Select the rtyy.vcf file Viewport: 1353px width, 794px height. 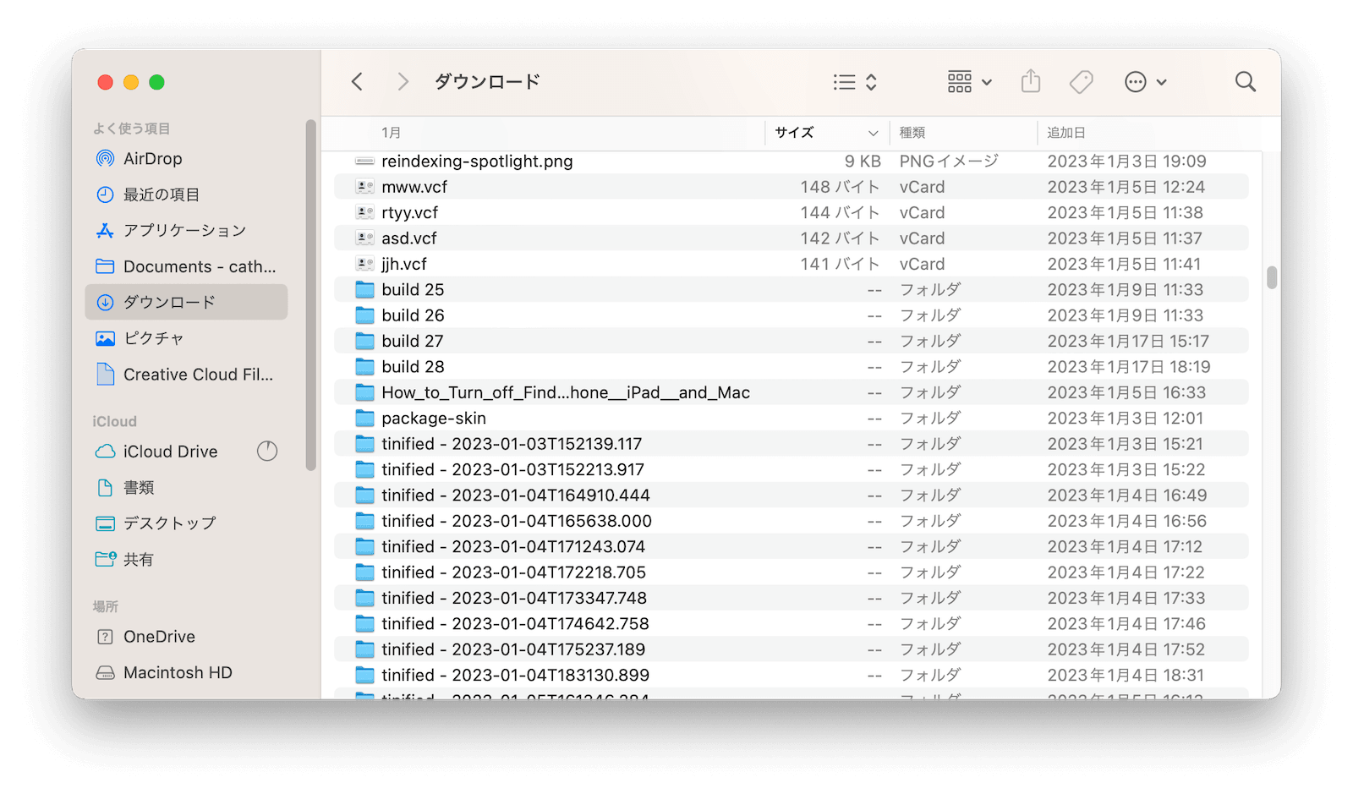click(791, 213)
